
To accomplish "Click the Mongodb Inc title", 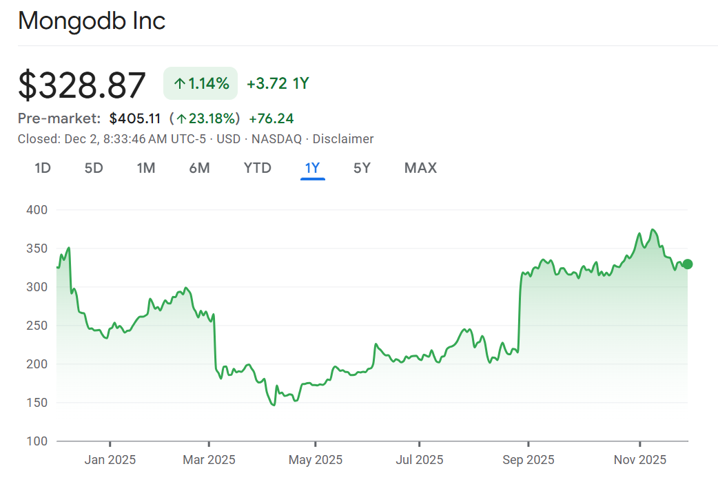I will tap(92, 21).
